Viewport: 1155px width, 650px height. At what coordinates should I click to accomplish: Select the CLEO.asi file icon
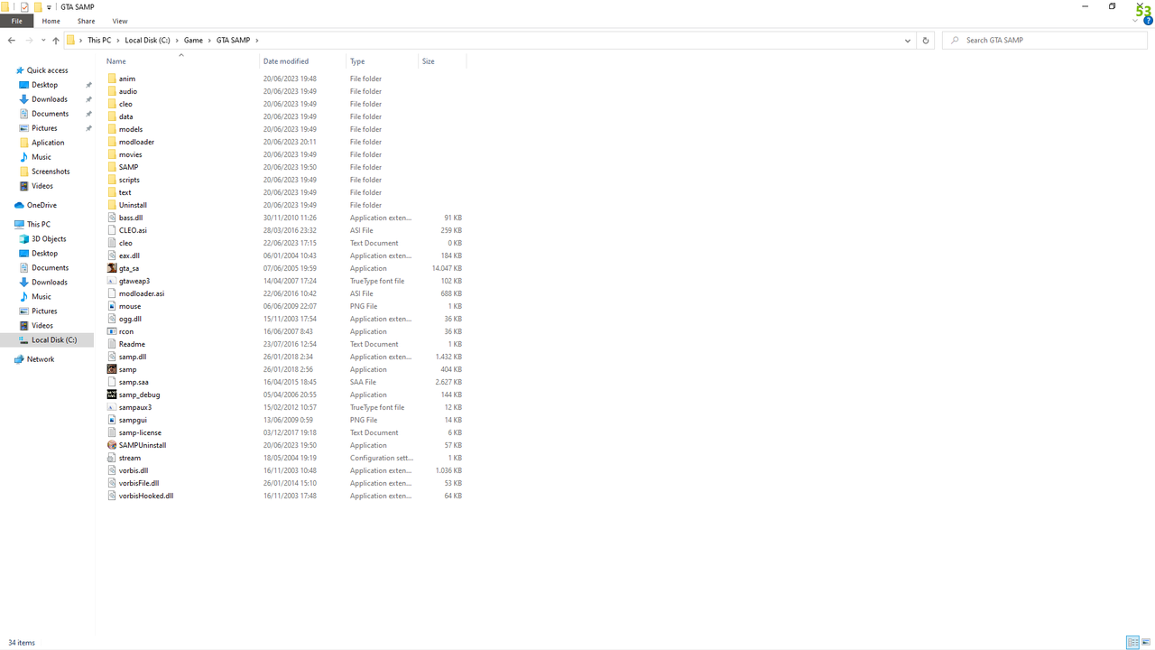click(112, 230)
